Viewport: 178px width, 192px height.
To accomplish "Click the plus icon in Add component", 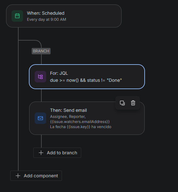I will [18, 176].
